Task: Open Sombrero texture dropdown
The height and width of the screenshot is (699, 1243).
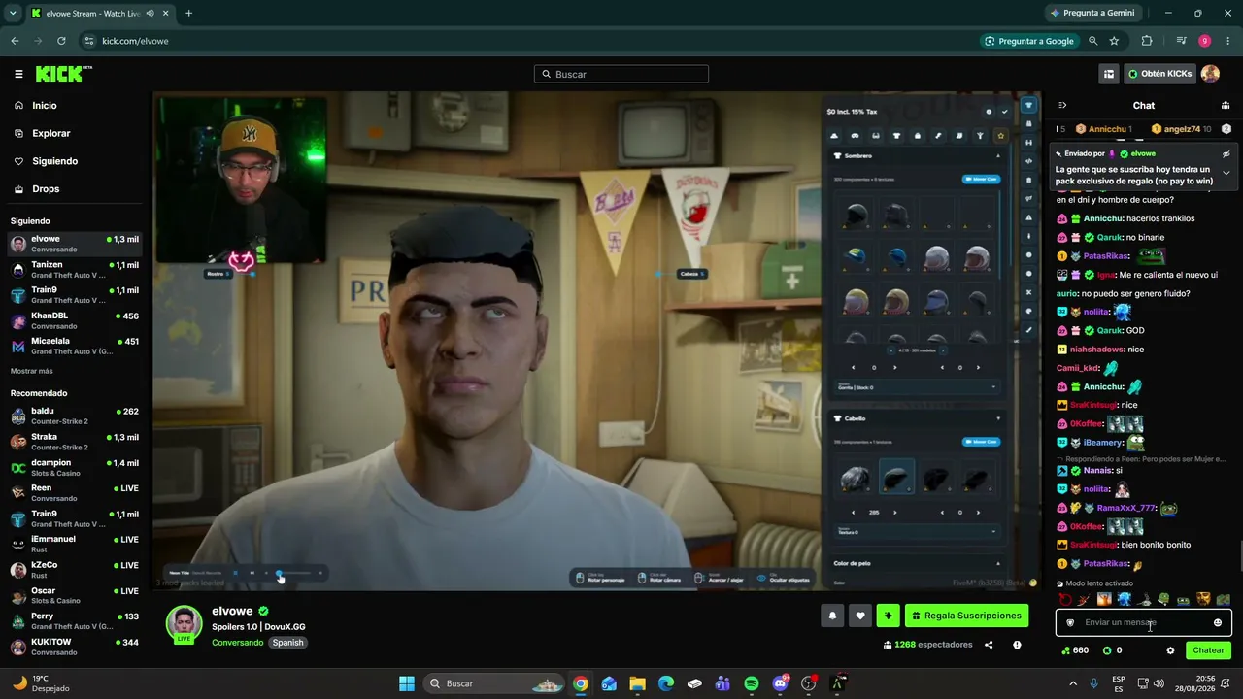Action: pyautogui.click(x=916, y=386)
